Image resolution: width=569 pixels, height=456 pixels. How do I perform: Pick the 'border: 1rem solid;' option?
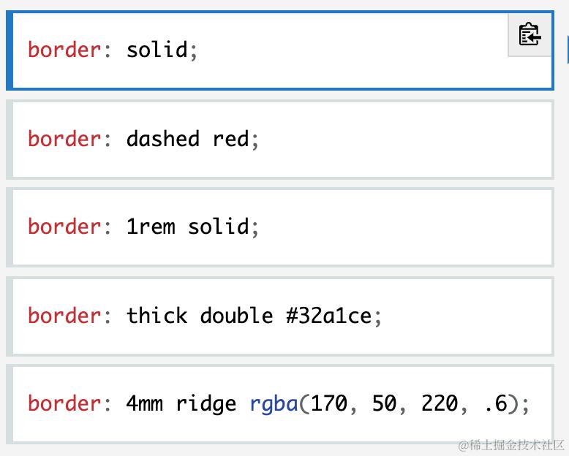[x=280, y=227]
